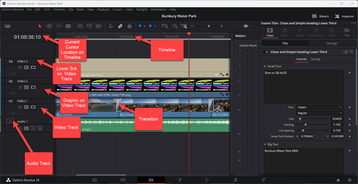Click the Trim Edit mode icon
The width and height of the screenshot is (358, 184).
coord(49,26)
